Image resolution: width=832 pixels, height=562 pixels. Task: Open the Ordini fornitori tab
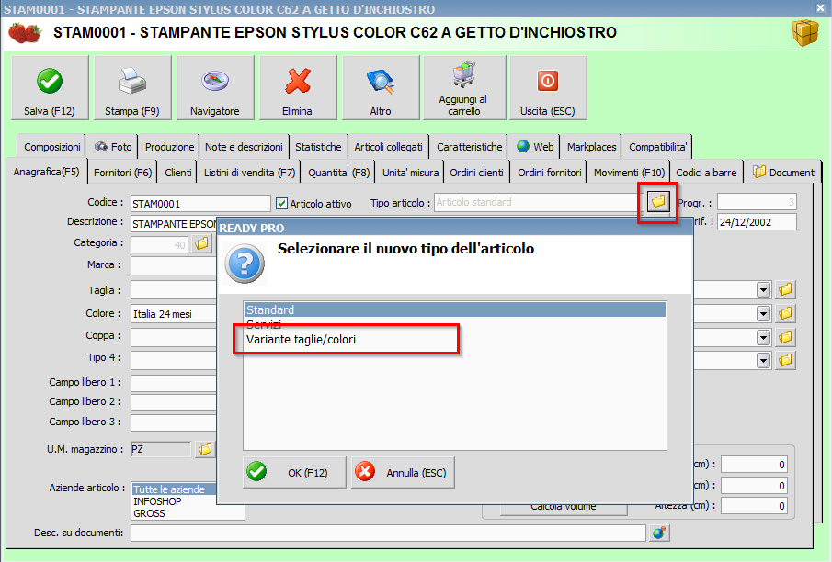point(549,173)
